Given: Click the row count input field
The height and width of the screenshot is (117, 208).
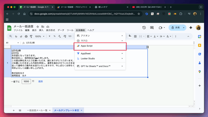Looking at the screenshot, I should pyautogui.click(x=26, y=81).
